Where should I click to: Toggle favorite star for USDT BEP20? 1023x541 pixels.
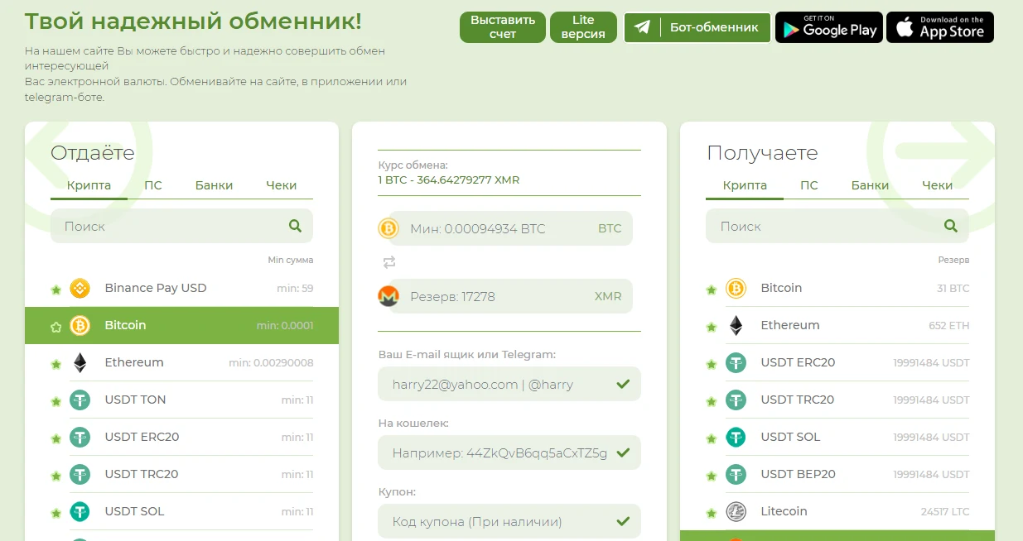pos(711,476)
